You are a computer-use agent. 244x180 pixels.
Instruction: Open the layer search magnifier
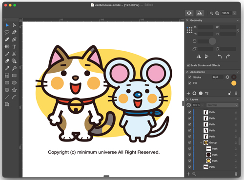(x=194, y=174)
